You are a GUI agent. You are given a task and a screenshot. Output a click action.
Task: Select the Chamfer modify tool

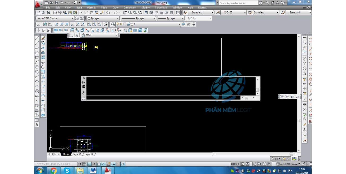43,106
